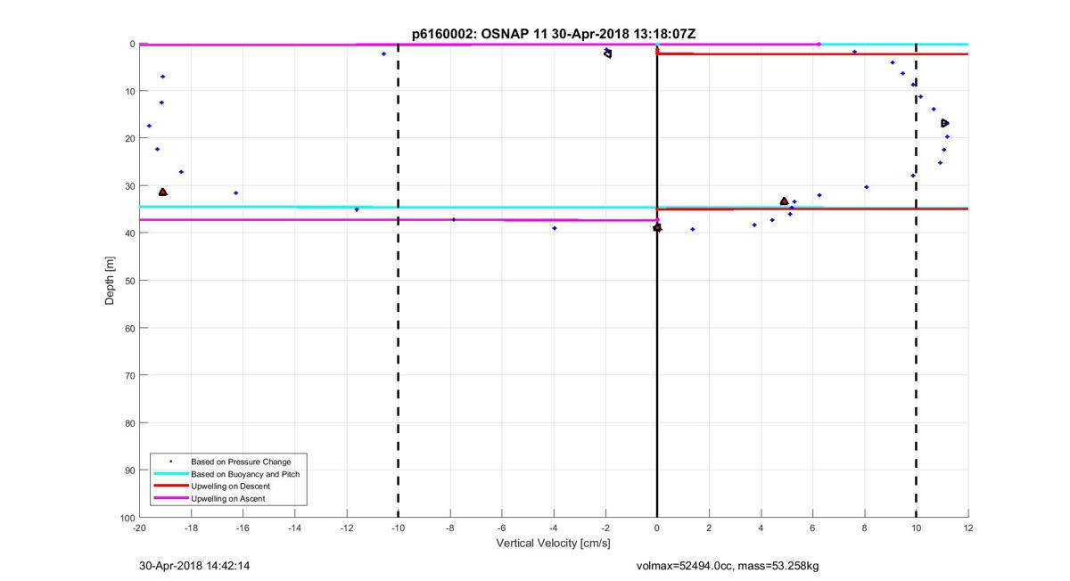Click the Vertical Velocity [cm/s] axis label
Image resolution: width=1070 pixels, height=581 pixels.
pos(553,543)
